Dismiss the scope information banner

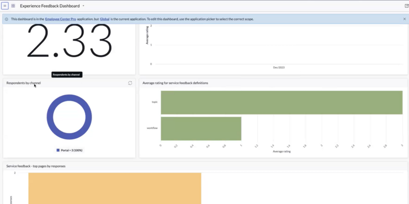click(404, 19)
